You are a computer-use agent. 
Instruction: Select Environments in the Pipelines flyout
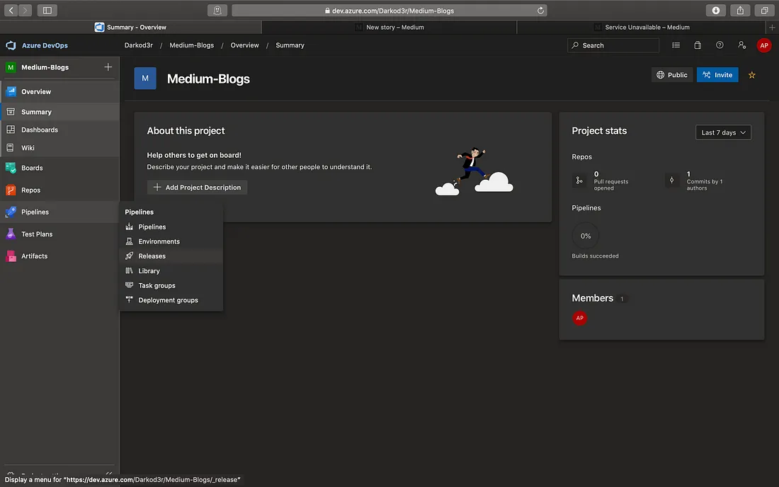(x=171, y=241)
